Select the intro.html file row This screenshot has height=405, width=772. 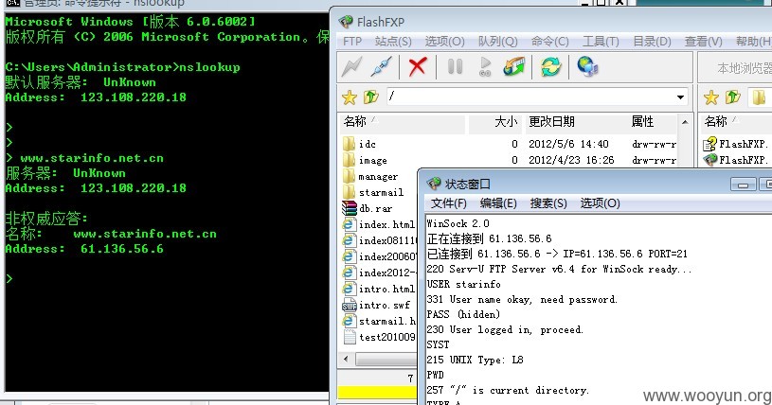point(379,289)
